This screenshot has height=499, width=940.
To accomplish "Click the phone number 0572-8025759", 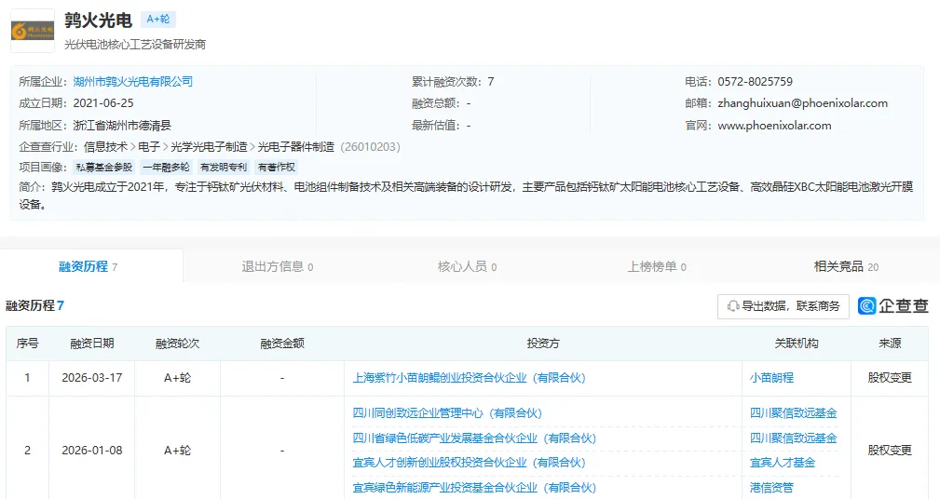I will point(755,82).
